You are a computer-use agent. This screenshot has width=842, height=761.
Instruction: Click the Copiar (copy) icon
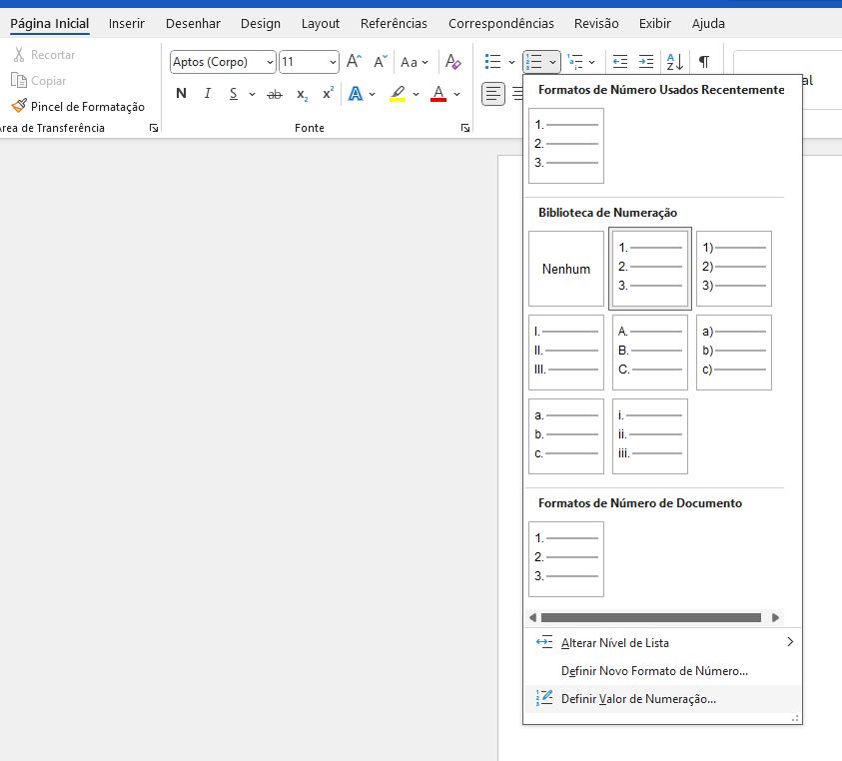[19, 81]
